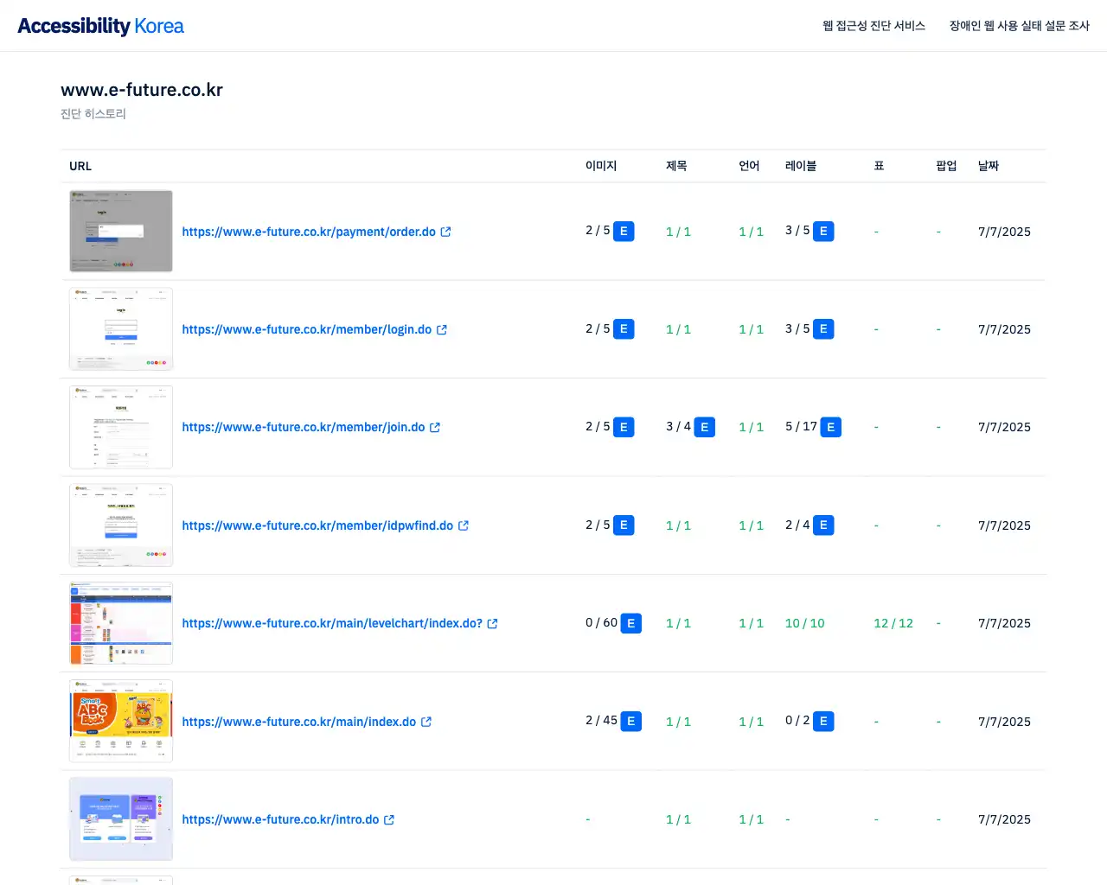Open 웹 접근성 진단 서비스 menu item

873,26
